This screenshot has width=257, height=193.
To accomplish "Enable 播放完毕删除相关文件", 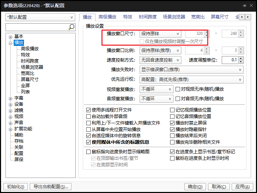I will 172,142.
